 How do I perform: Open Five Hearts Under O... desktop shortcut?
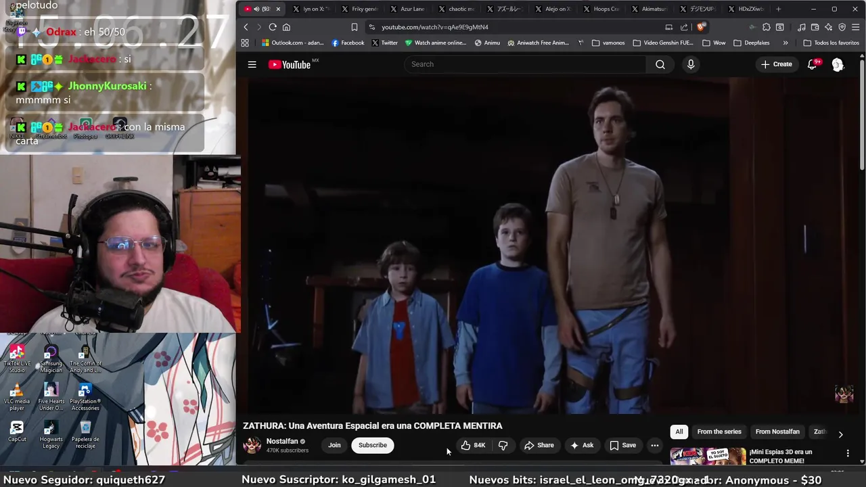51,397
